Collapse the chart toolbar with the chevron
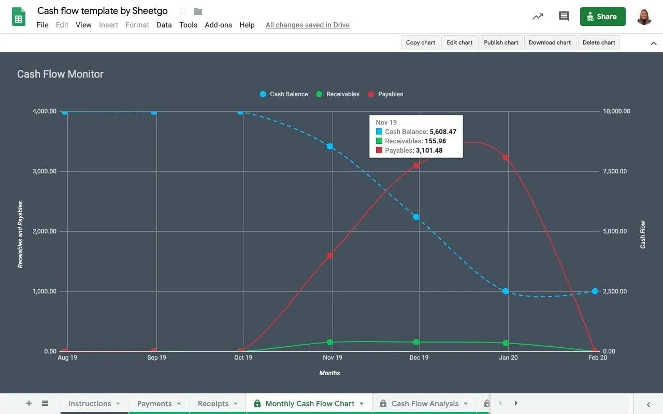 pyautogui.click(x=653, y=44)
